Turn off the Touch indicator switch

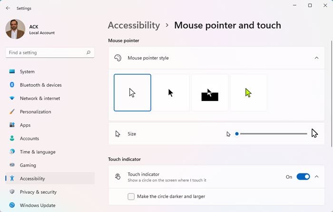coord(303,177)
